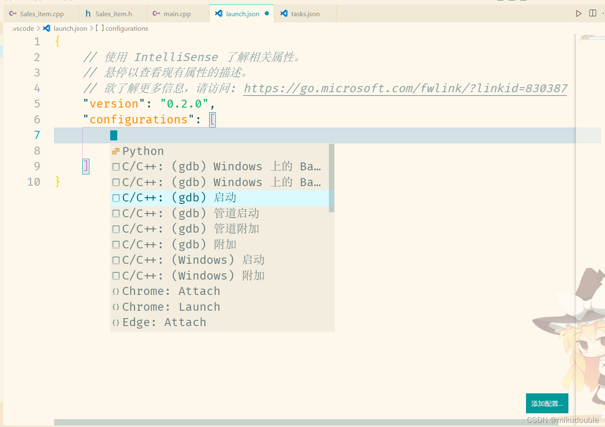Click the "version" key text
The height and width of the screenshot is (427, 605).
pos(114,104)
